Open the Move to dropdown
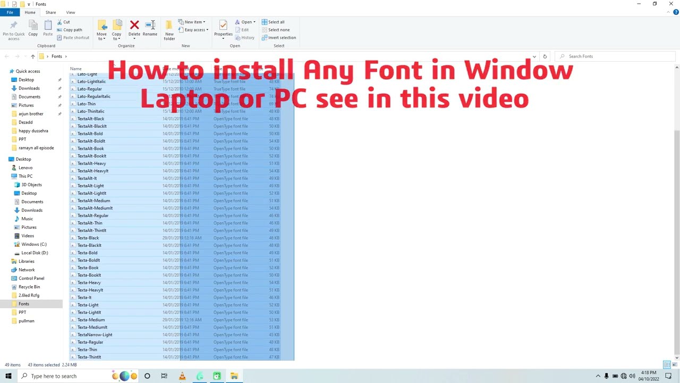Viewport: 680px width, 383px height. (101, 30)
